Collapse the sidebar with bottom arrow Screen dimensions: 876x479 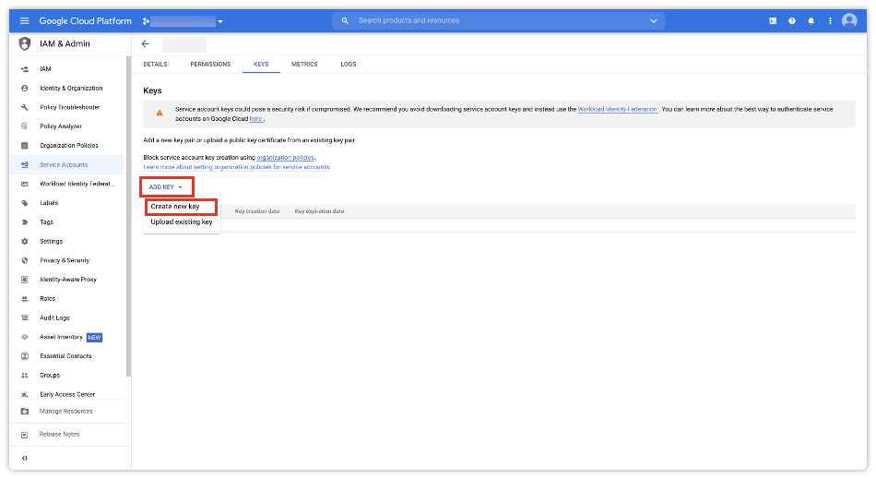coord(25,459)
